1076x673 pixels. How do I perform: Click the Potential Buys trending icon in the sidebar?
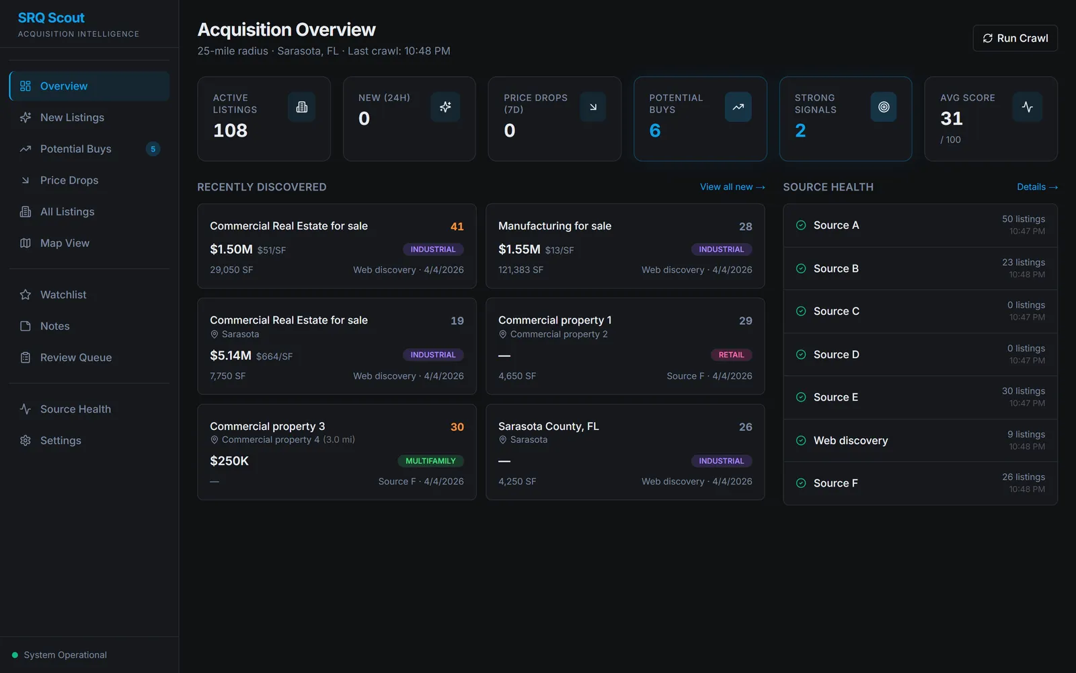[x=26, y=149]
